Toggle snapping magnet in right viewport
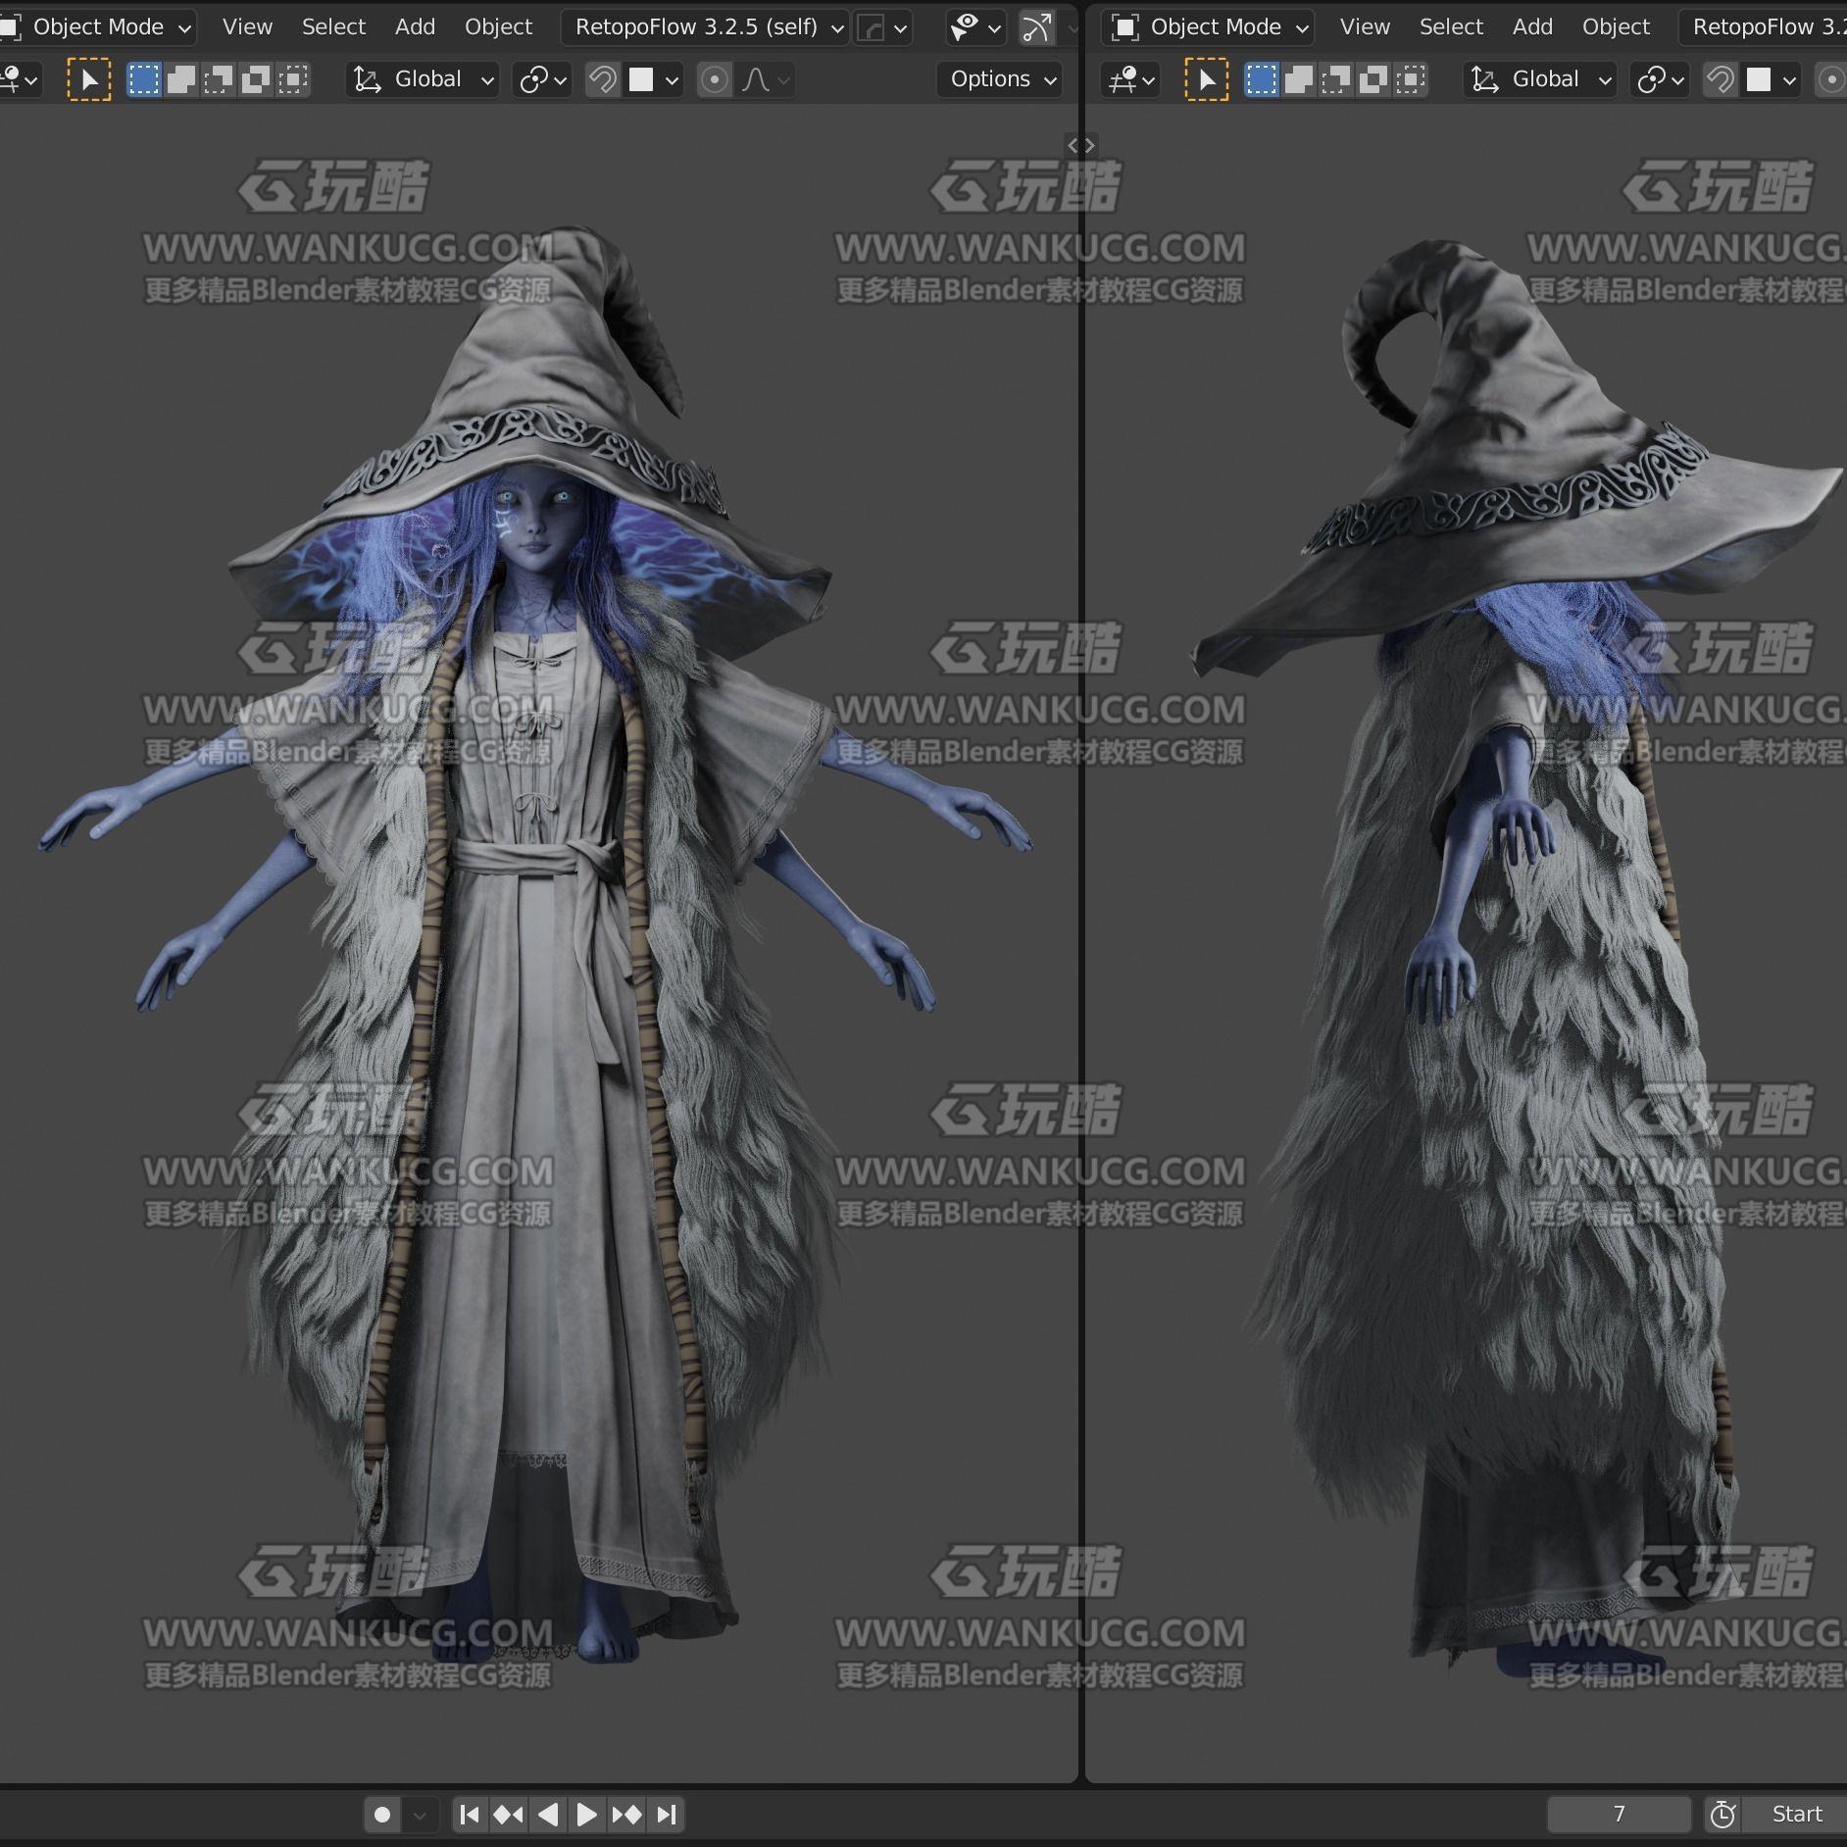The image size is (1847, 1847). point(1720,79)
